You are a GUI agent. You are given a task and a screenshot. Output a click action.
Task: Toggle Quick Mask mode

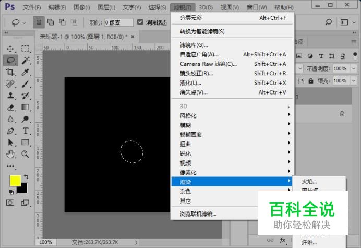pyautogui.click(x=10, y=203)
